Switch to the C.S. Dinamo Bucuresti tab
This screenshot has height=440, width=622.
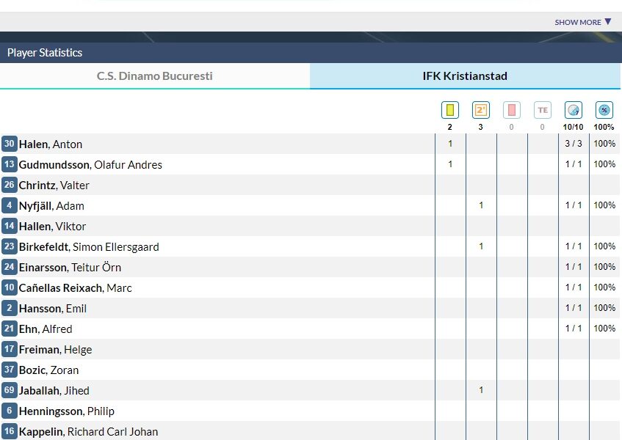click(x=155, y=76)
